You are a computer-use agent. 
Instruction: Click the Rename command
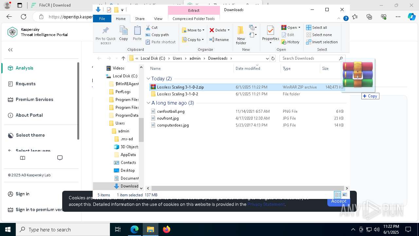[x=219, y=40]
